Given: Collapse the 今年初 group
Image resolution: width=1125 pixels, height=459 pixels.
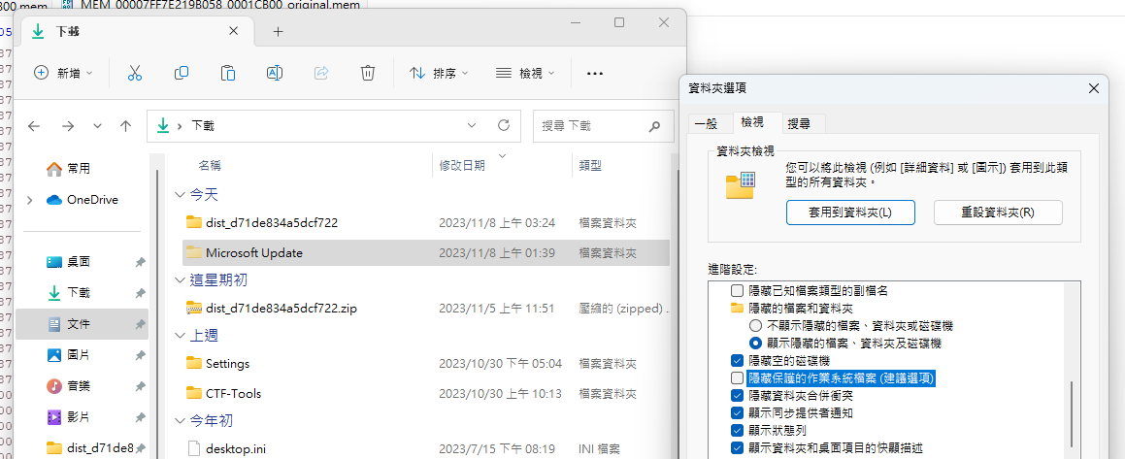Looking at the screenshot, I should click(180, 420).
